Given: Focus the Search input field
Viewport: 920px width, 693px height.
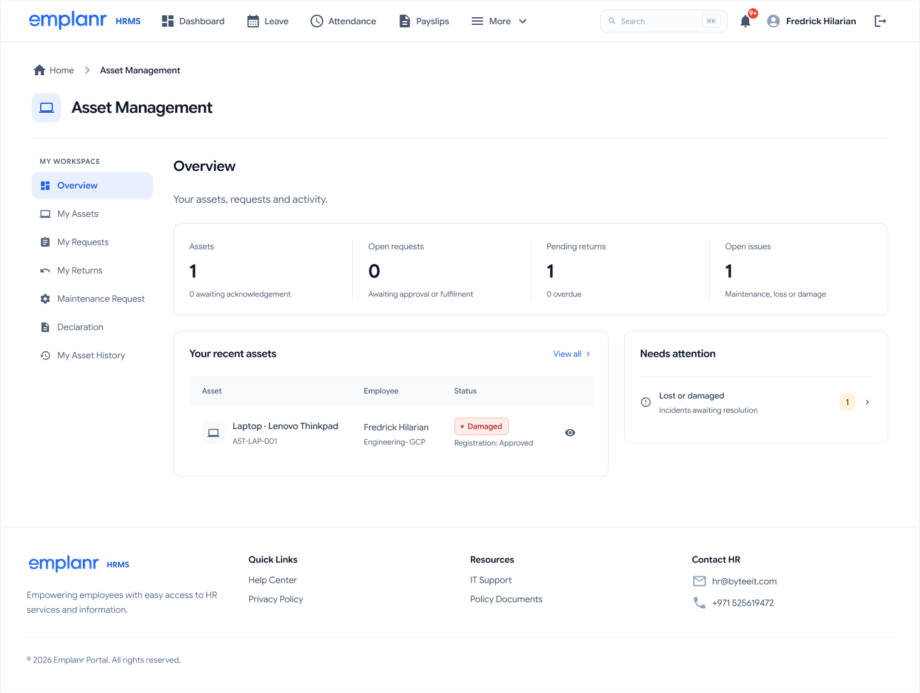Looking at the screenshot, I should click(663, 21).
